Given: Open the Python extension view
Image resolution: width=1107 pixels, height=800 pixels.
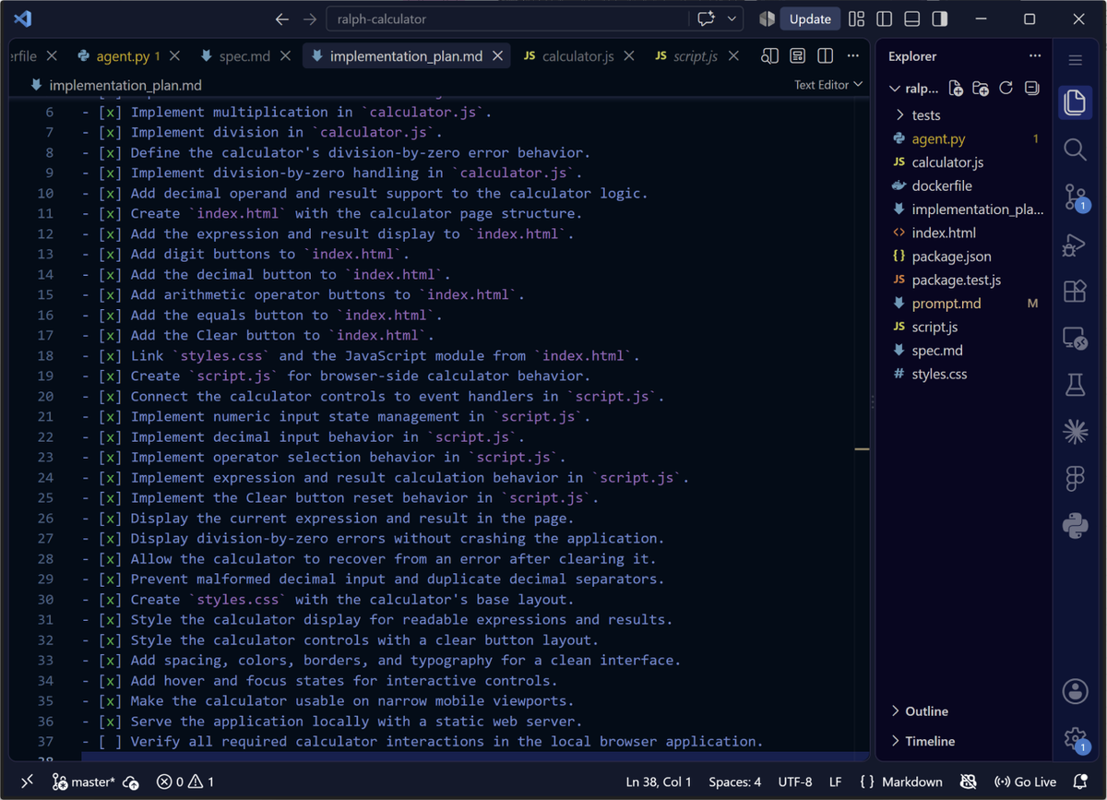Looking at the screenshot, I should pos(1075,526).
